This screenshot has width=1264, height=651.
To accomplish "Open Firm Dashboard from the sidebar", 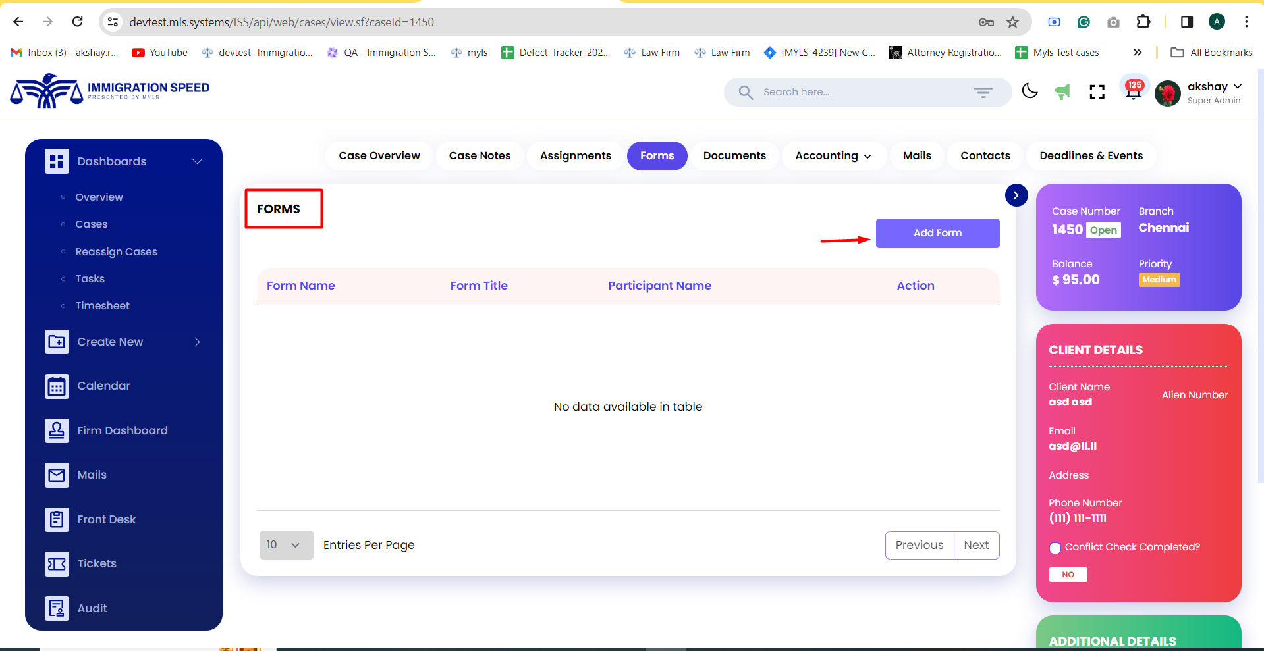I will point(122,430).
